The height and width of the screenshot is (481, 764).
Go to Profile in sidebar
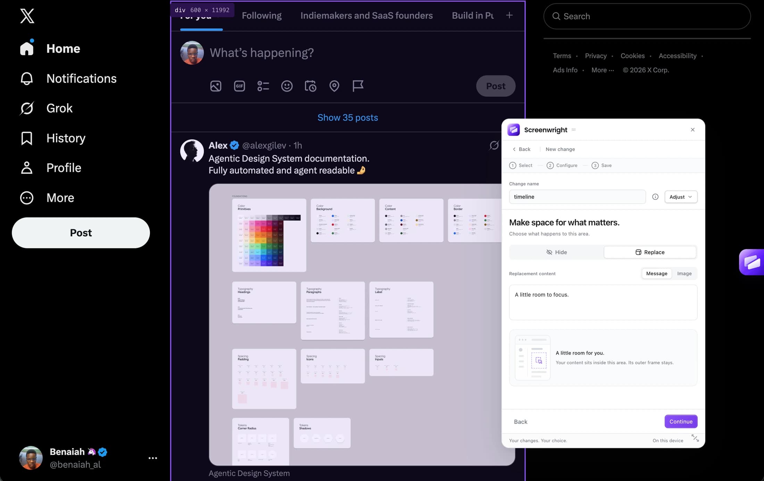coord(51,168)
